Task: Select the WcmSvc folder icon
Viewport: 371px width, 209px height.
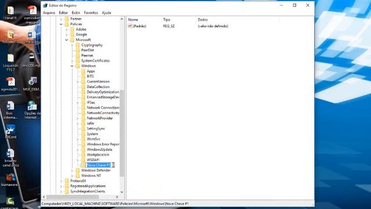Action: pos(83,139)
